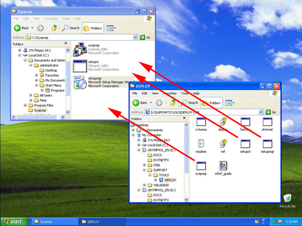Select the cvtarea file in DEPLOY window
The width and height of the screenshot is (302, 226).
[x=201, y=124]
